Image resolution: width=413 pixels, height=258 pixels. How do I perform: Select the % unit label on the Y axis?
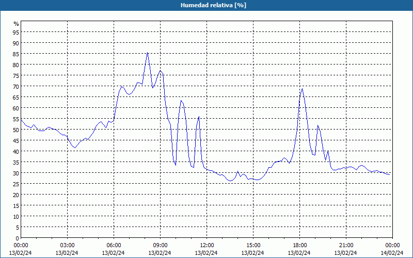point(17,24)
